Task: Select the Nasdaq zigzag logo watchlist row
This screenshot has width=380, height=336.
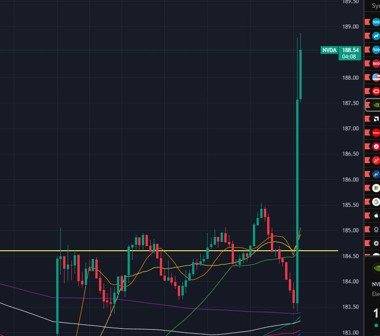Action: coord(373,36)
